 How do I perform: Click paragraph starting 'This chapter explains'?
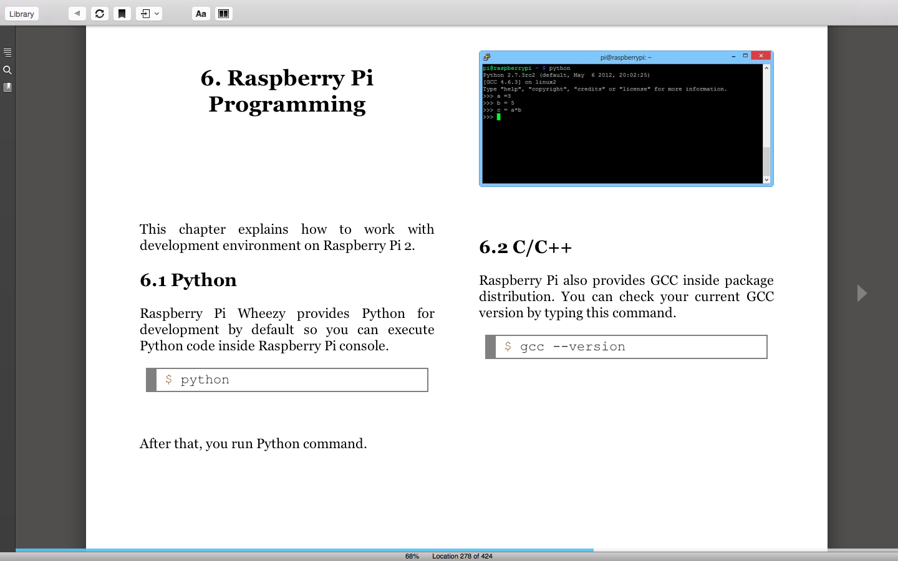point(287,237)
